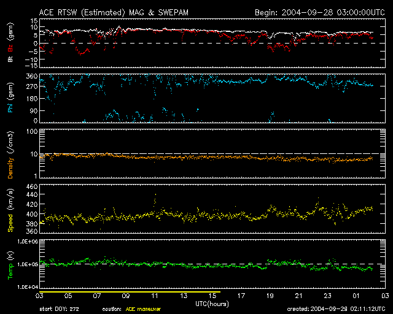Click the 1.0E+06 tick on Temp axis
Viewport: 393px width, 314px height.
coord(27,242)
